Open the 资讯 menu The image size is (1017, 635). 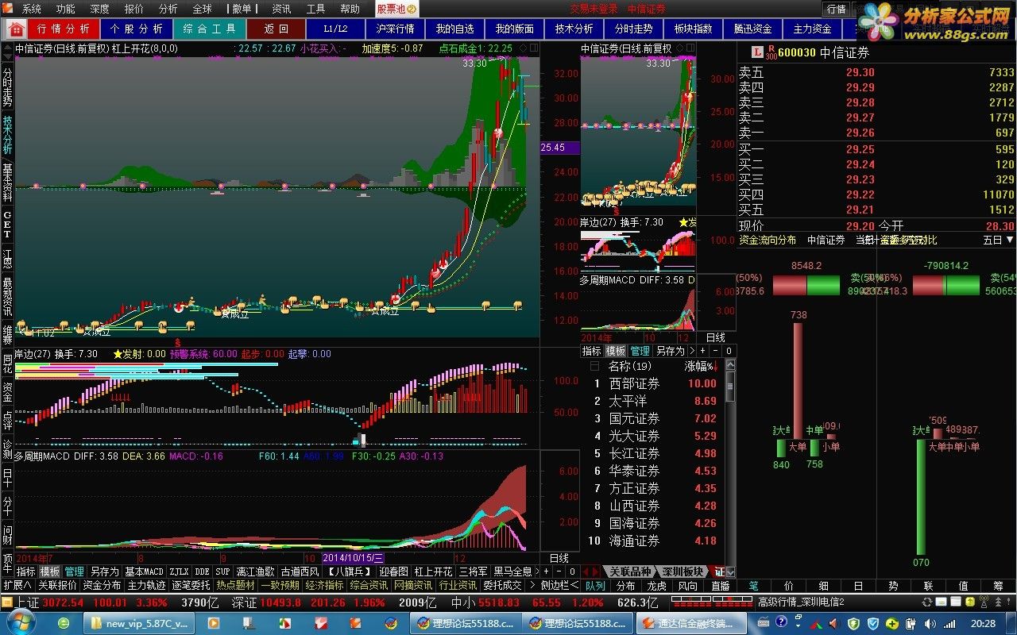[x=281, y=9]
